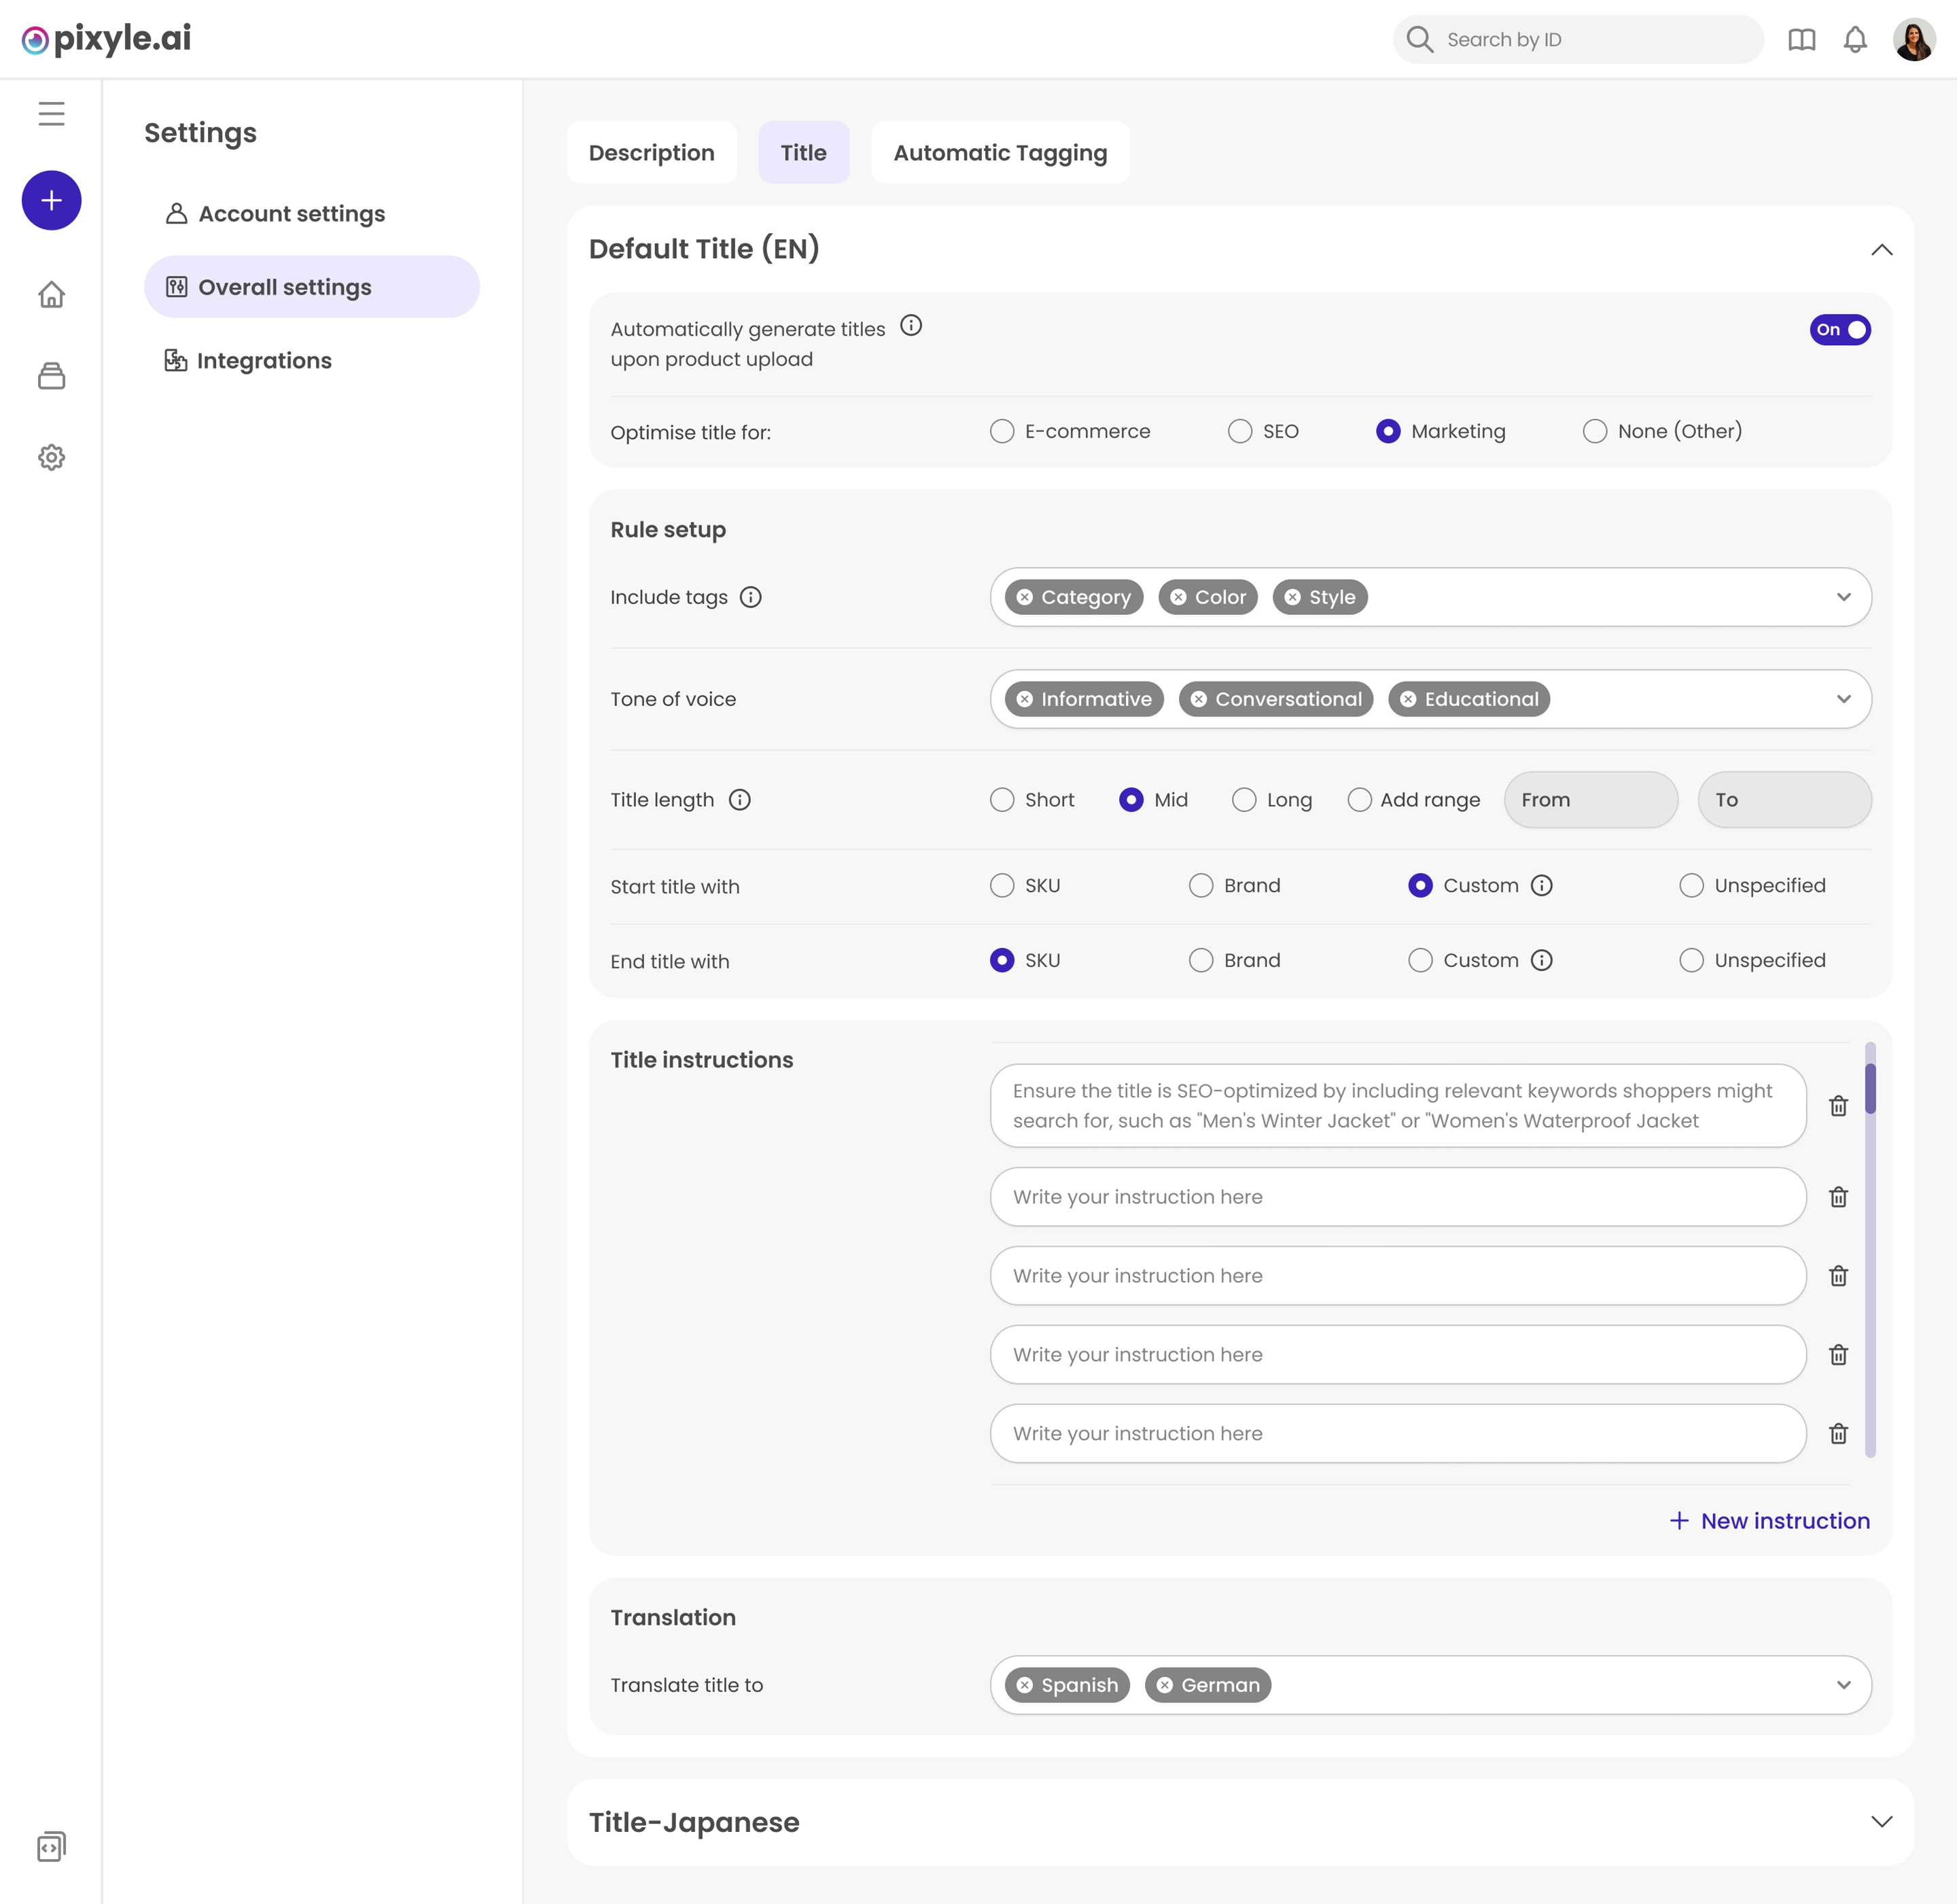The image size is (1957, 1904).
Task: Click the code snippet icon at sidebar bottom
Action: click(x=51, y=1846)
